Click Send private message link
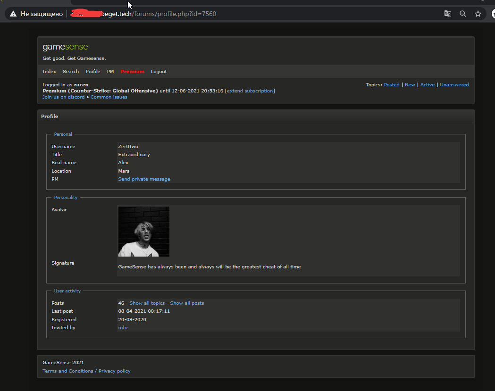The height and width of the screenshot is (391, 495). pyautogui.click(x=144, y=179)
